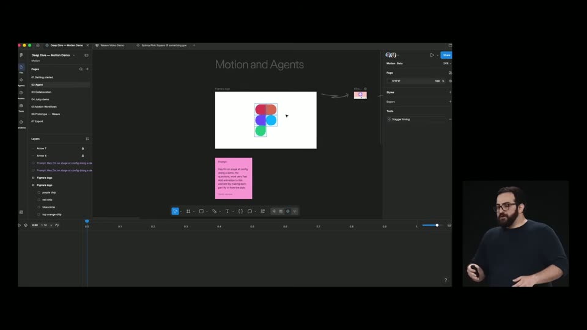Select the curly-brace code tool
587x330 pixels.
click(240, 211)
